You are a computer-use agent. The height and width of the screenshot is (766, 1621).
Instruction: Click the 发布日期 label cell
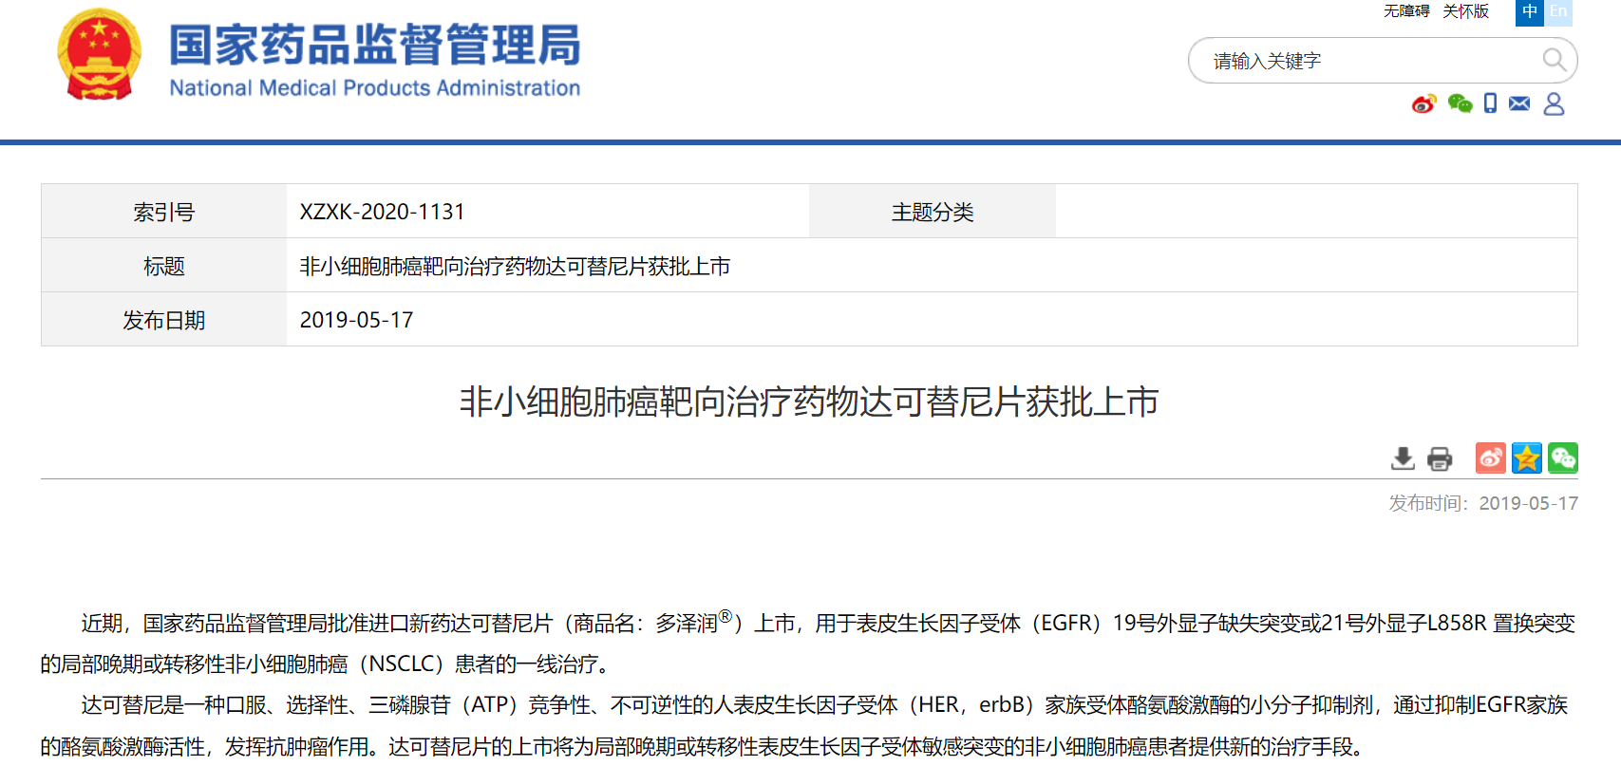click(x=164, y=320)
